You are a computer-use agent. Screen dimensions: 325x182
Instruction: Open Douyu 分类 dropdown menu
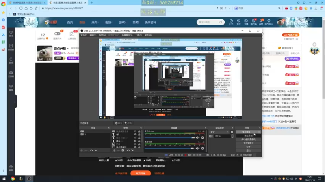[95, 22]
